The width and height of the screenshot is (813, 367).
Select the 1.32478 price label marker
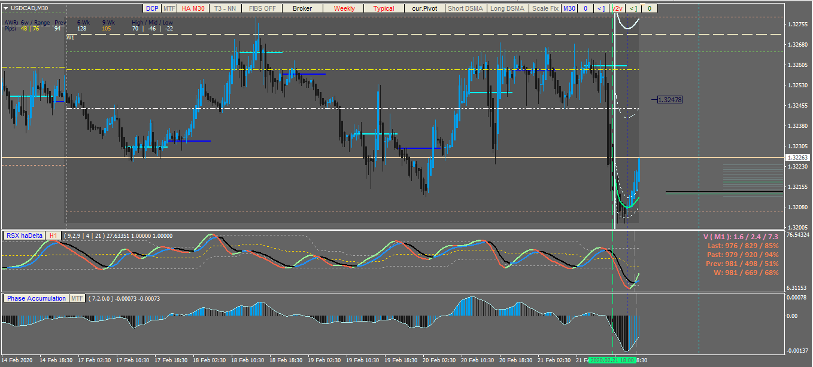(x=669, y=100)
